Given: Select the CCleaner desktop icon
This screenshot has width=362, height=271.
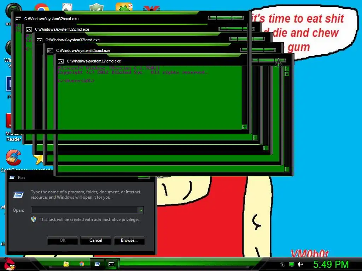Looking at the screenshot, I should click(x=13, y=158).
